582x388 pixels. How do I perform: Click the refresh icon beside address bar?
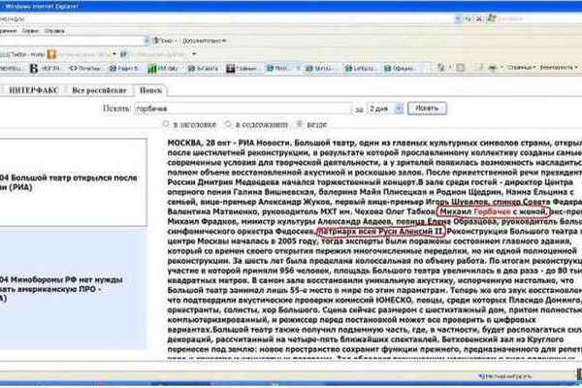(469, 18)
